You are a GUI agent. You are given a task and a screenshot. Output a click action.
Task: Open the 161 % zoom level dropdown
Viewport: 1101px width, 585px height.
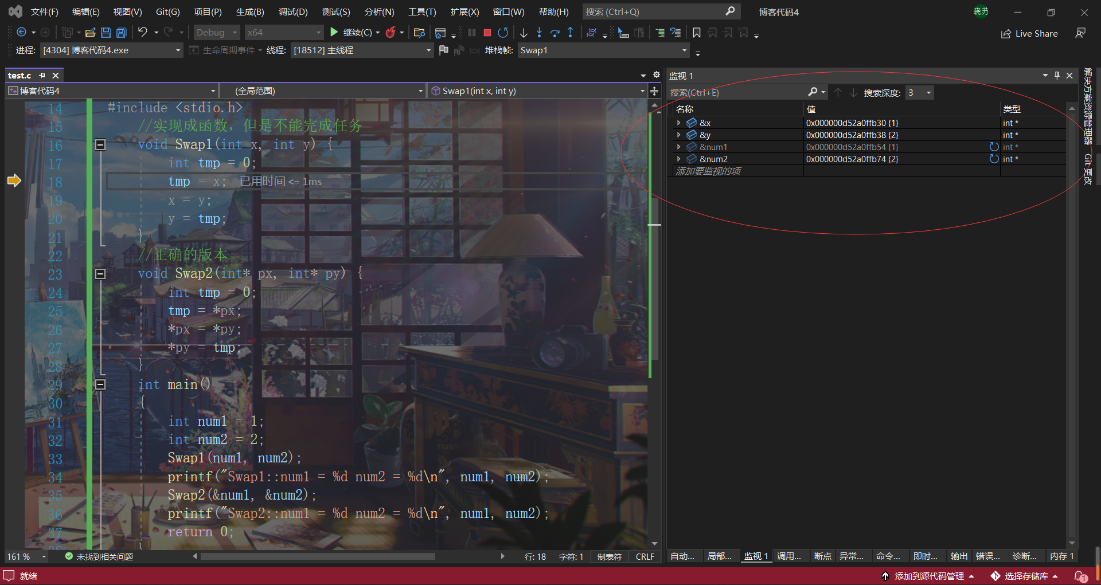coord(26,556)
